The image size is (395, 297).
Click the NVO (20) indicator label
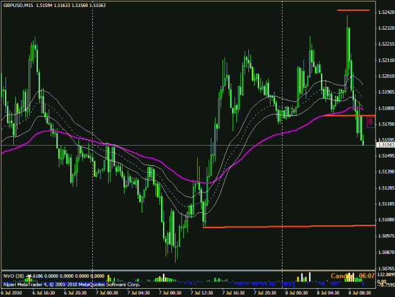[14, 276]
